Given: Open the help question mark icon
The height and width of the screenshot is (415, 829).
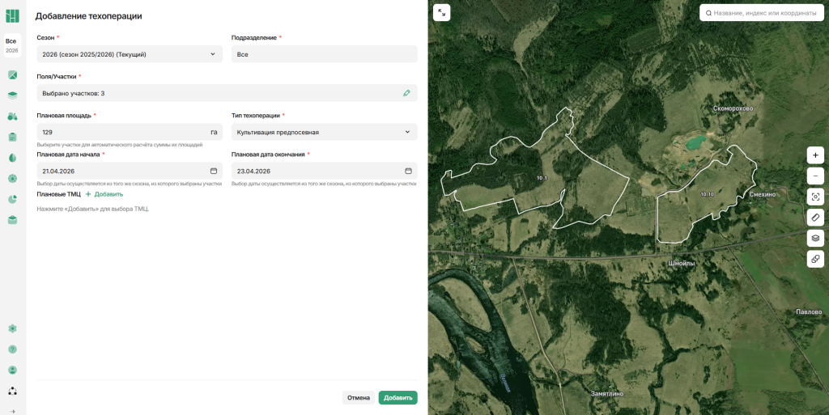Looking at the screenshot, I should (x=12, y=349).
